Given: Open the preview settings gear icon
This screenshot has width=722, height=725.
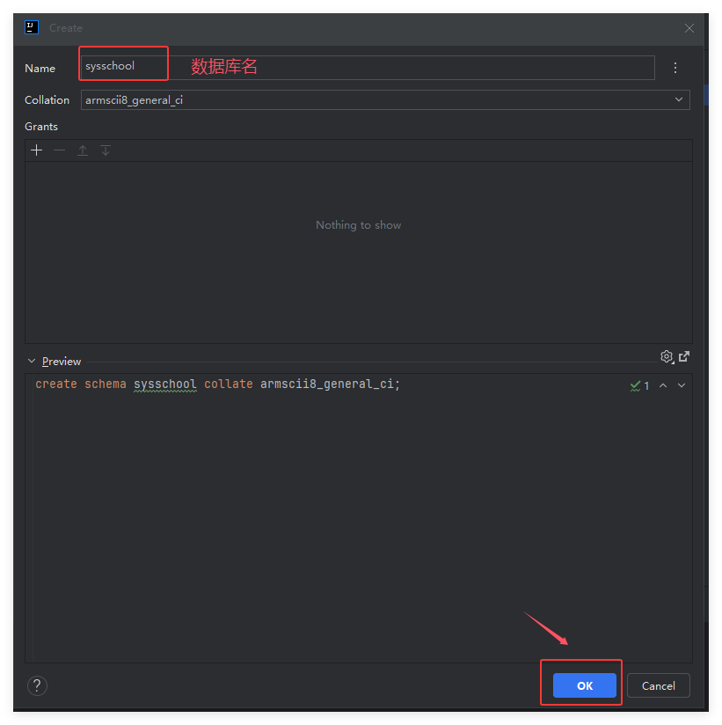Looking at the screenshot, I should (x=667, y=356).
